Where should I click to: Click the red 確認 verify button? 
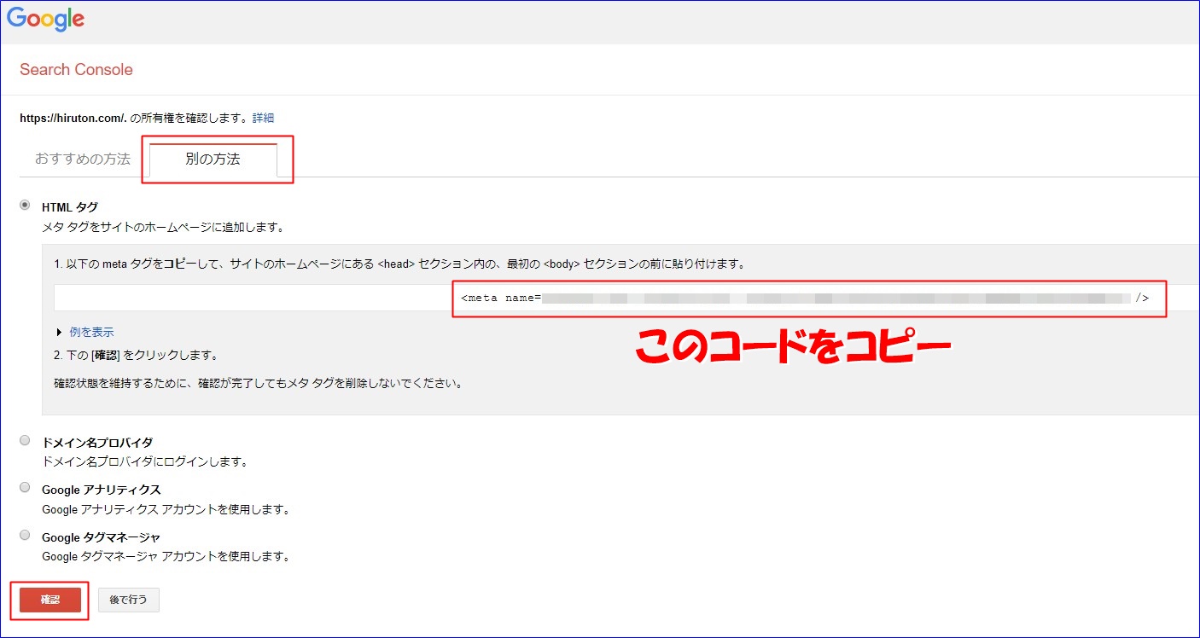point(50,600)
